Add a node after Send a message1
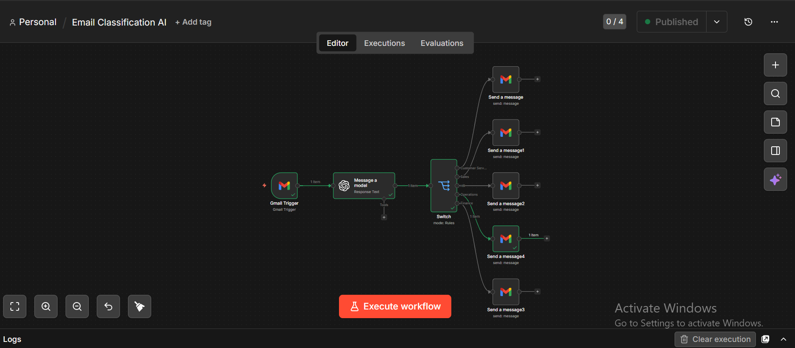 point(538,132)
